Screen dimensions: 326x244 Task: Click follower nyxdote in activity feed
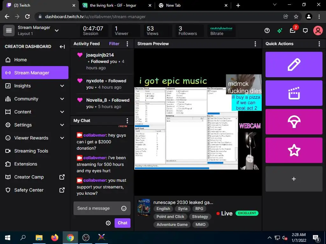95,81
